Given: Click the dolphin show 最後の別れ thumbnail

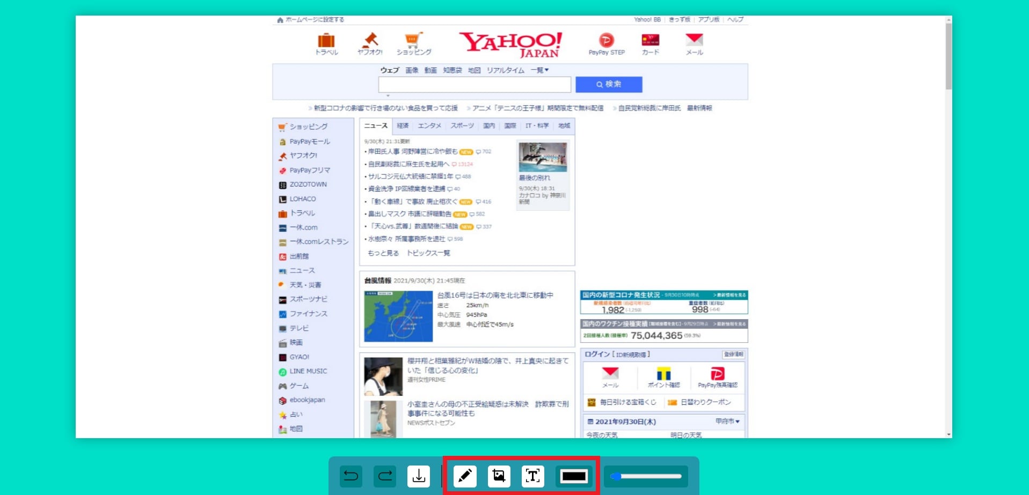Looking at the screenshot, I should point(543,157).
